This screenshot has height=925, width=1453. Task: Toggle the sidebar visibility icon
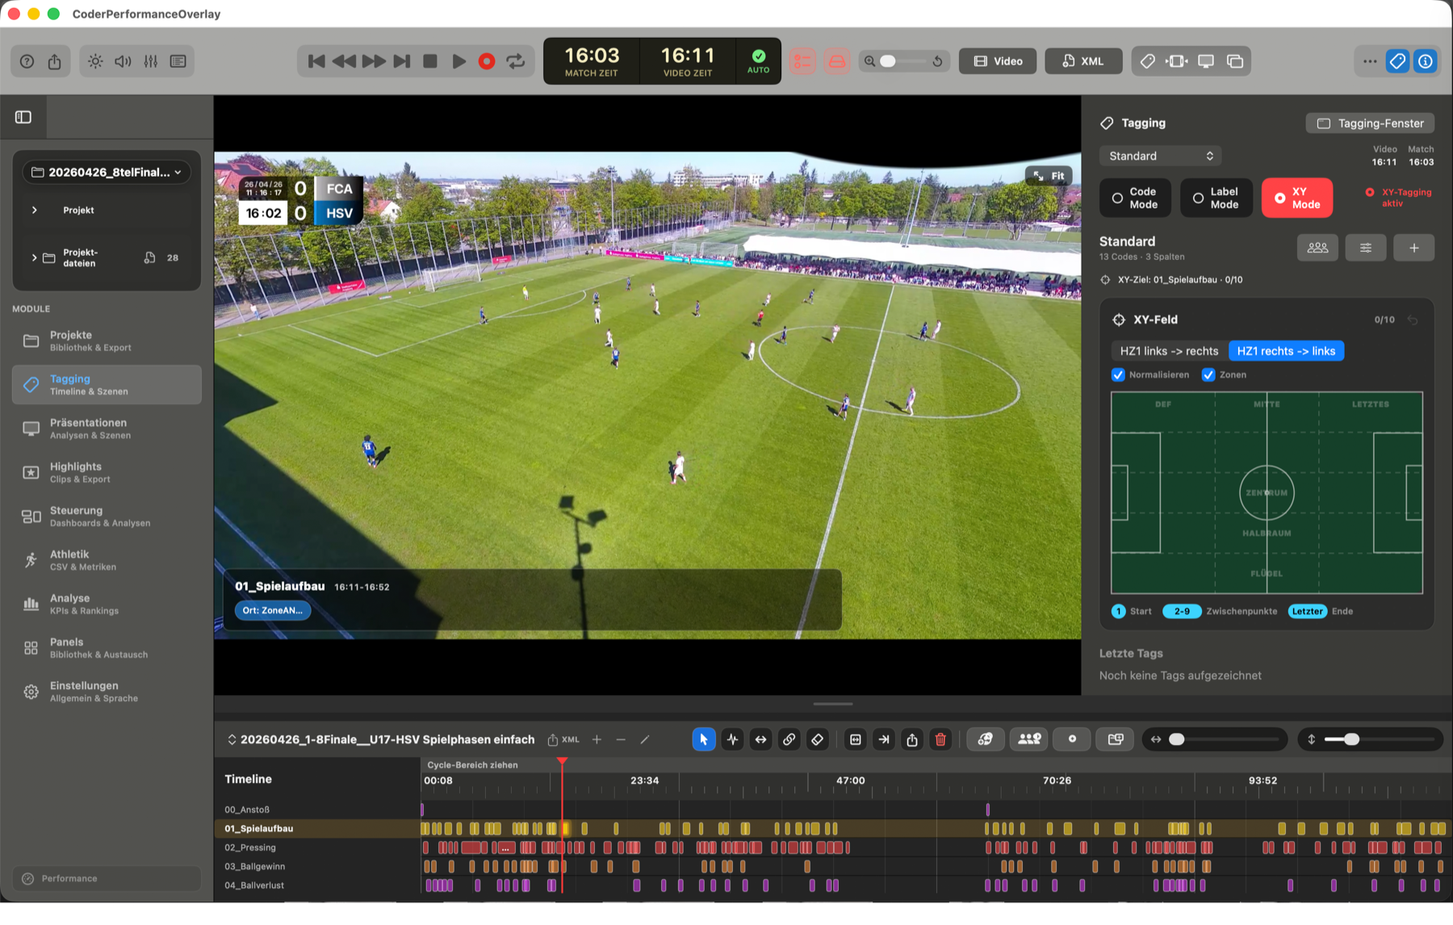pyautogui.click(x=23, y=117)
